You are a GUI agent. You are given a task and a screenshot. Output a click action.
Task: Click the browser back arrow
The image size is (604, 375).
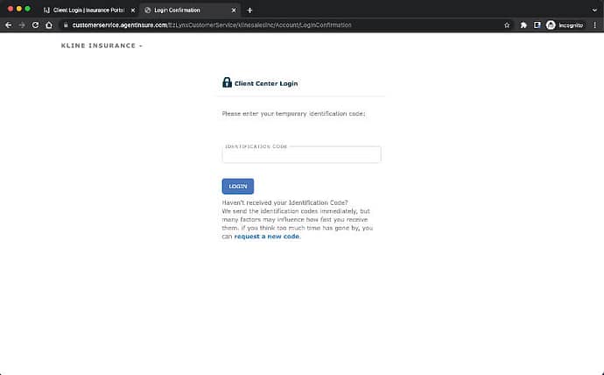click(x=9, y=25)
